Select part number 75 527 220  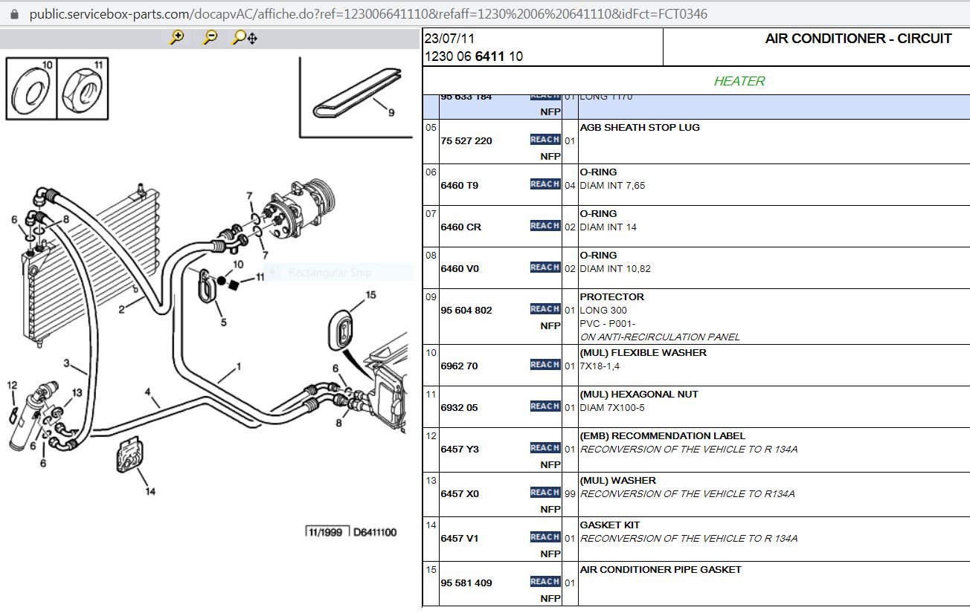466,141
